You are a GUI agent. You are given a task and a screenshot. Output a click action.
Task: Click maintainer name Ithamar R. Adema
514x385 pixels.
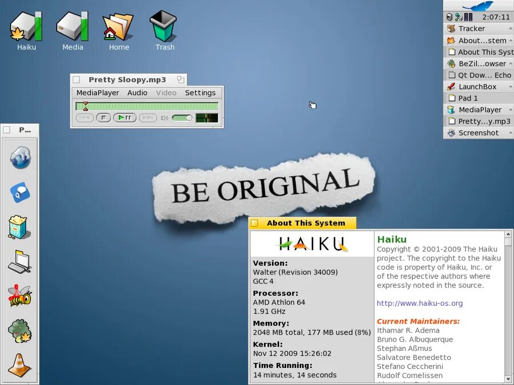pos(408,330)
